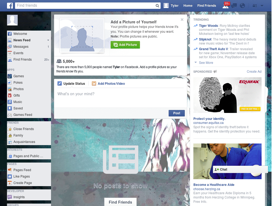Open Games Feed controller icon
This screenshot has width=275, height=206.
[10, 115]
